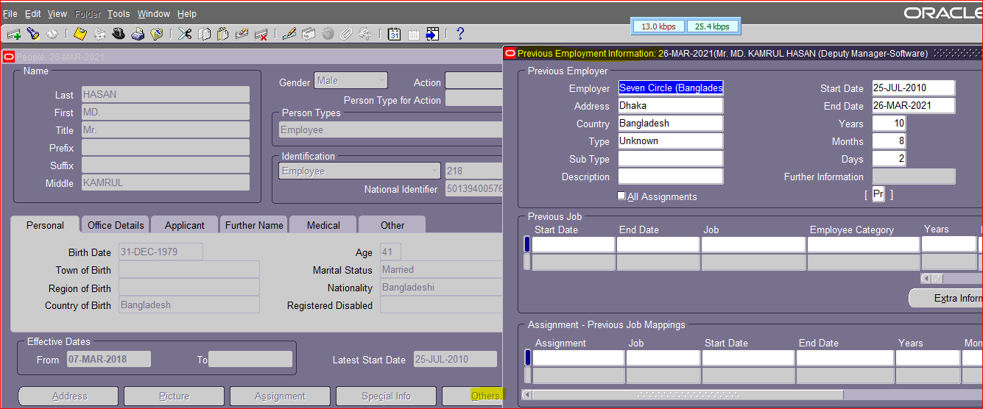Click the bracketed Pr flexfield

click(x=878, y=194)
